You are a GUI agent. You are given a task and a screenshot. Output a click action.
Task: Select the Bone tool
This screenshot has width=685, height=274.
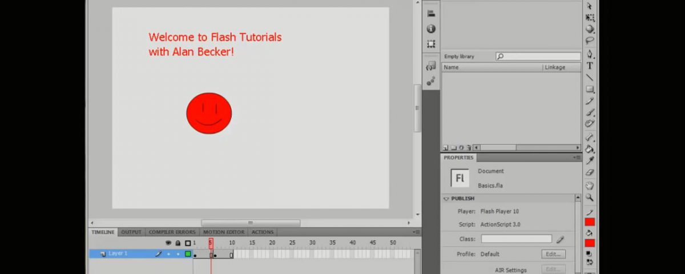(590, 138)
